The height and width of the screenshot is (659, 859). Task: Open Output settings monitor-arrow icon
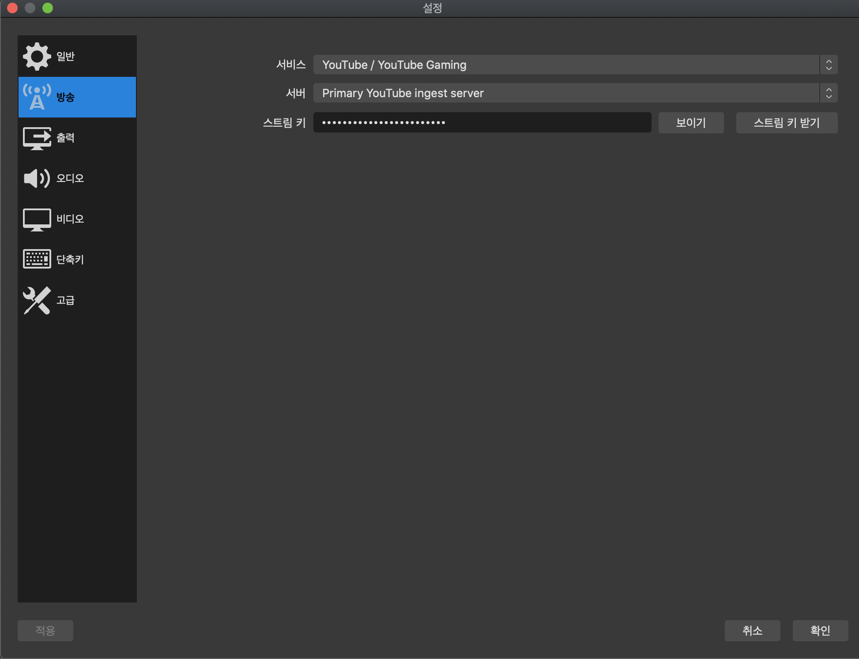point(37,138)
